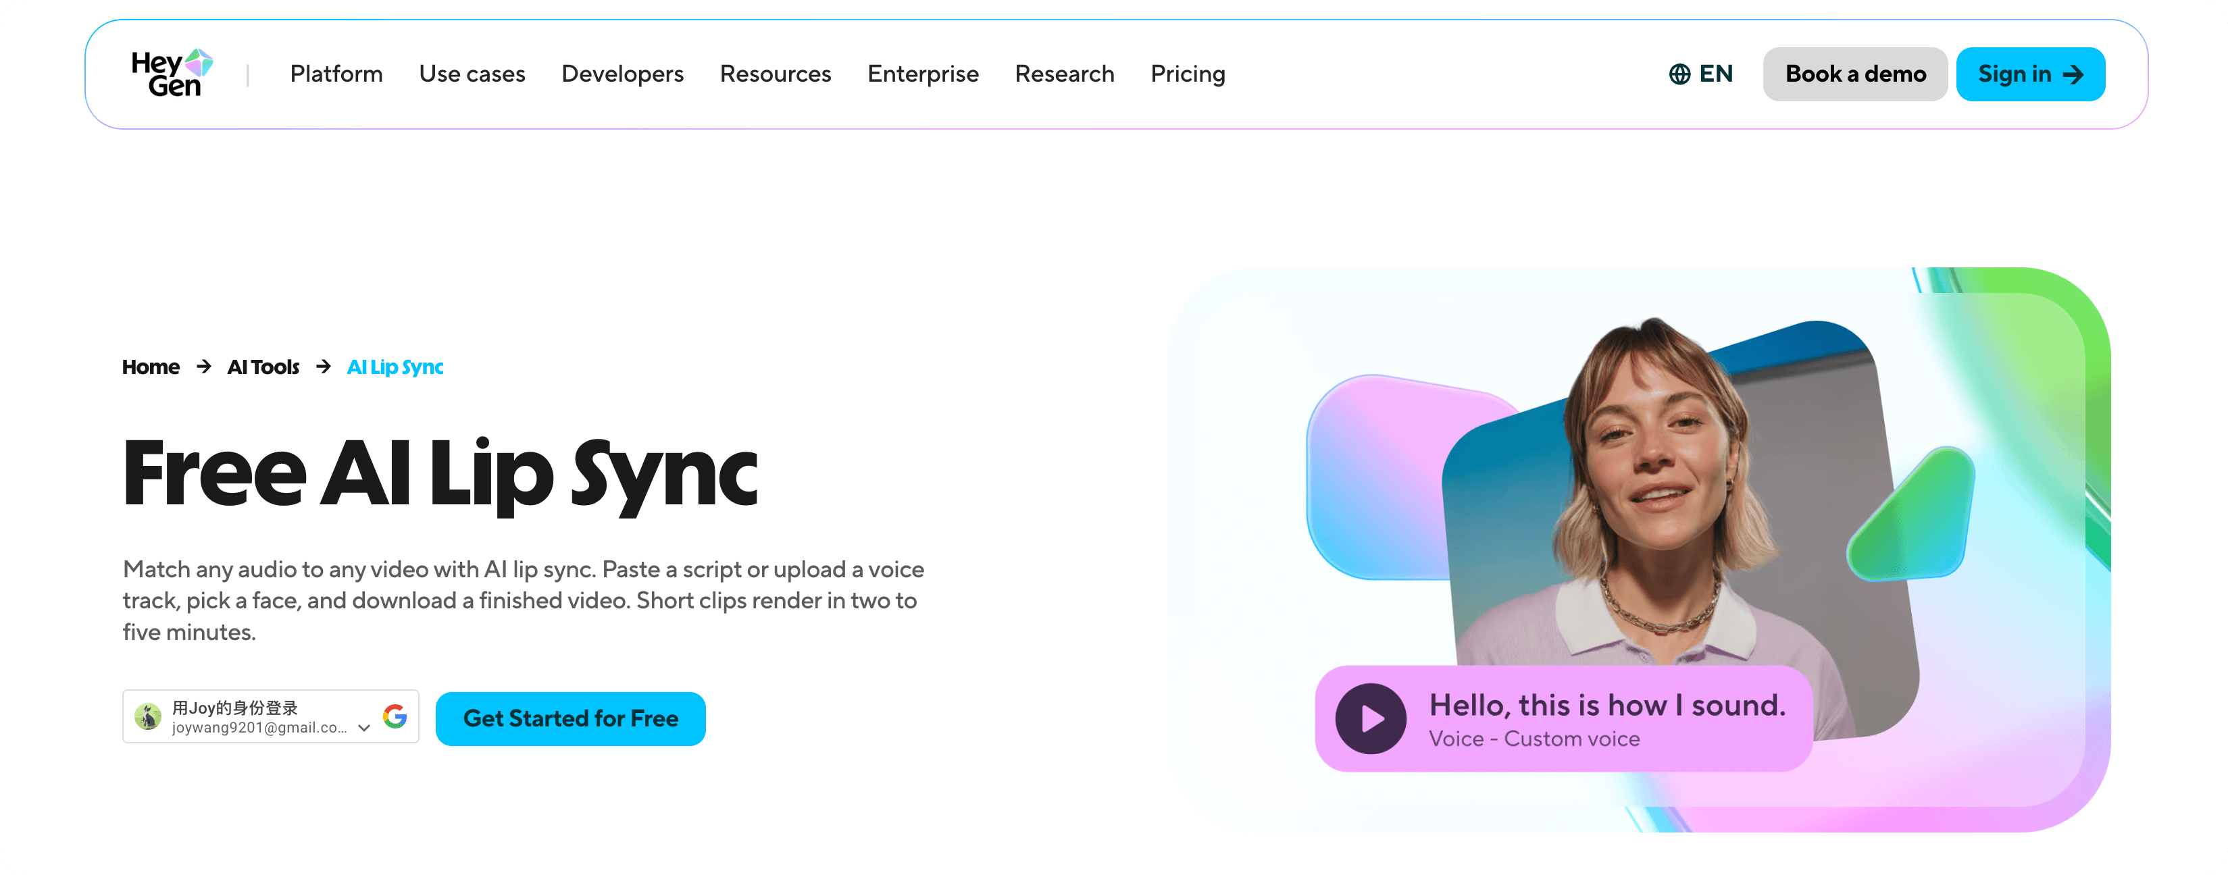Go to the Enterprise page
The width and height of the screenshot is (2228, 875).
(x=923, y=74)
